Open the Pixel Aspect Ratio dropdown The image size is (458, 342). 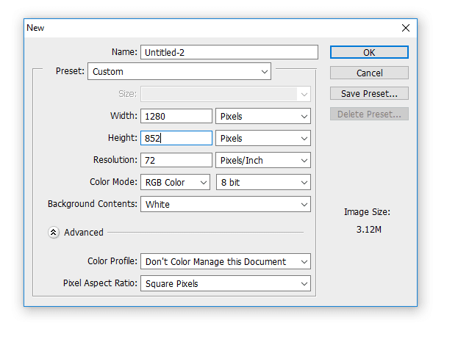(x=226, y=283)
